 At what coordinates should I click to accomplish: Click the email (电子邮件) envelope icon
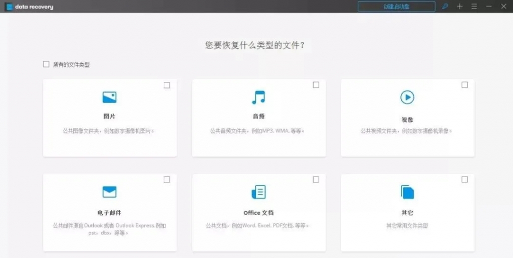click(109, 192)
